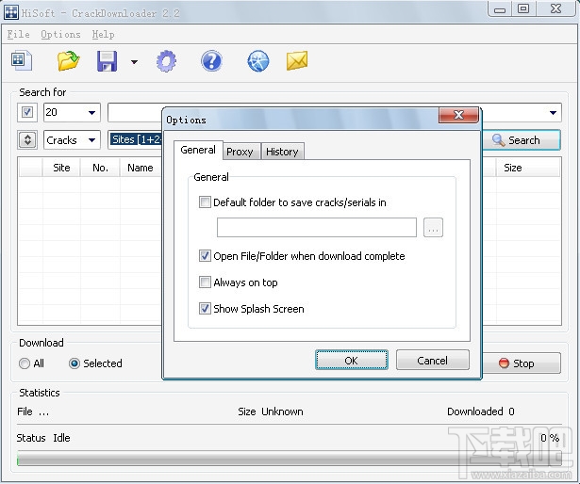The height and width of the screenshot is (484, 580).
Task: Open settings with the gear icon
Action: click(166, 61)
